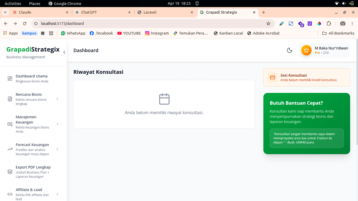358x201 pixels.
Task: Switch to the ChatGPT browser tab
Action: click(103, 12)
